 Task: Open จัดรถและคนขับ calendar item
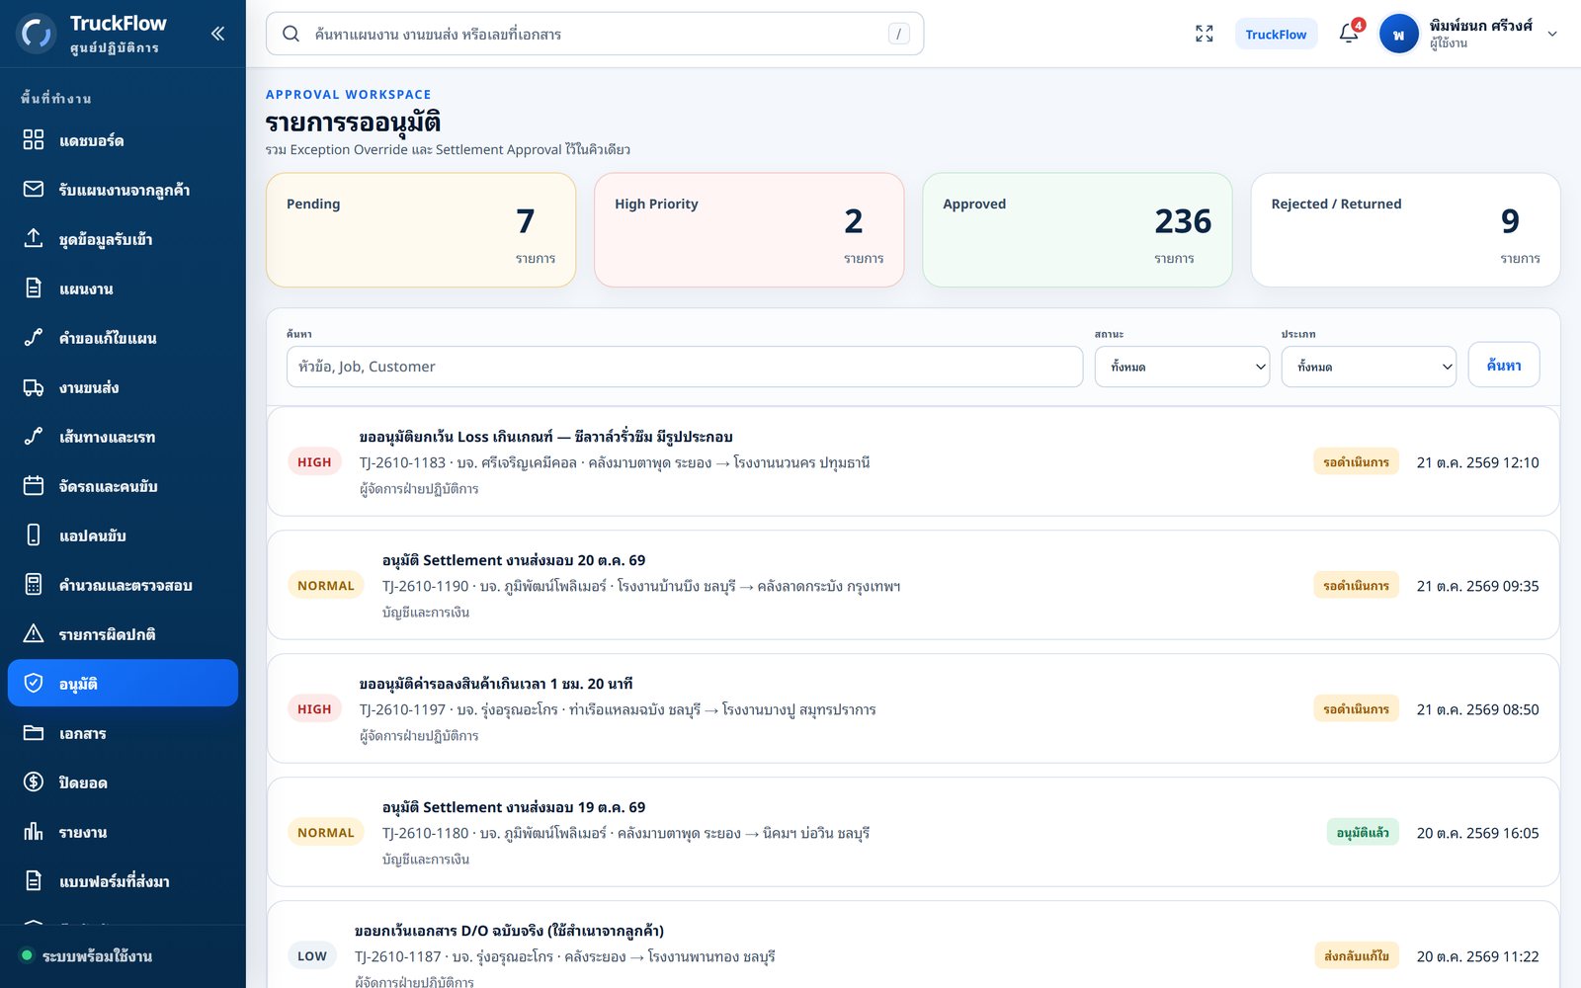pyautogui.click(x=123, y=486)
